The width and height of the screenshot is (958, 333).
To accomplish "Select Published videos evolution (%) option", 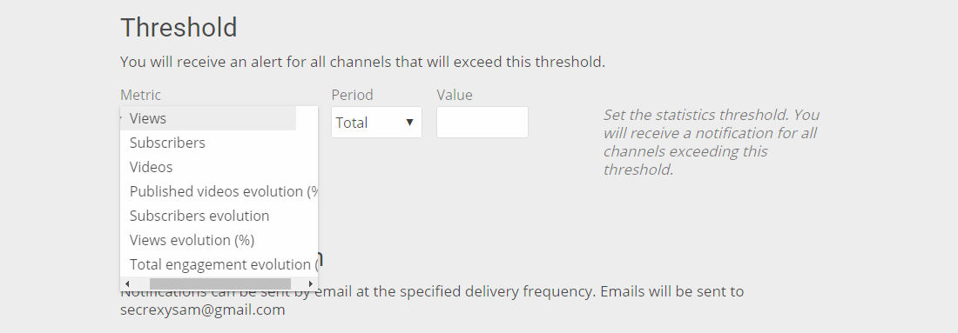I will (x=219, y=191).
